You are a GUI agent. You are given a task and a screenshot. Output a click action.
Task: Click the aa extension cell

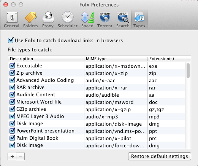click(x=166, y=95)
